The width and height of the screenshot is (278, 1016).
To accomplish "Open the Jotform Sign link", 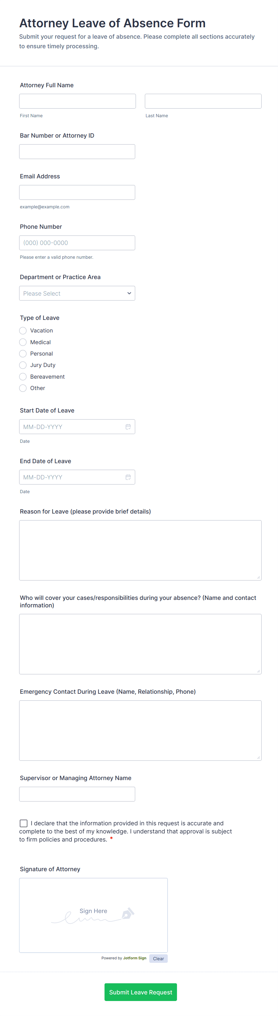I will (135, 958).
